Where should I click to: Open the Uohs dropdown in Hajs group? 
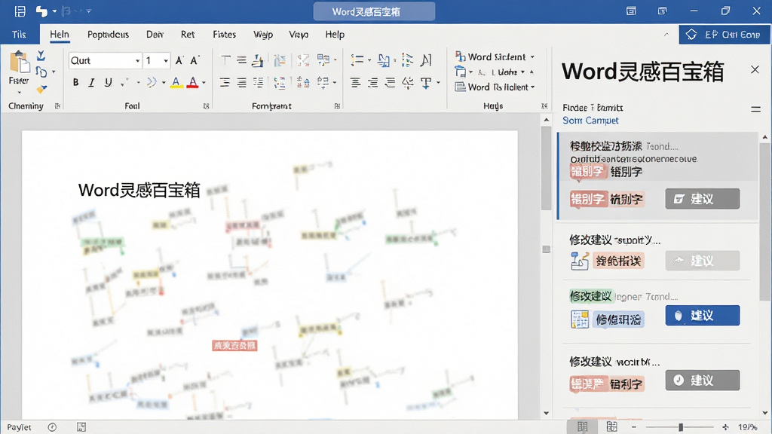(x=523, y=72)
